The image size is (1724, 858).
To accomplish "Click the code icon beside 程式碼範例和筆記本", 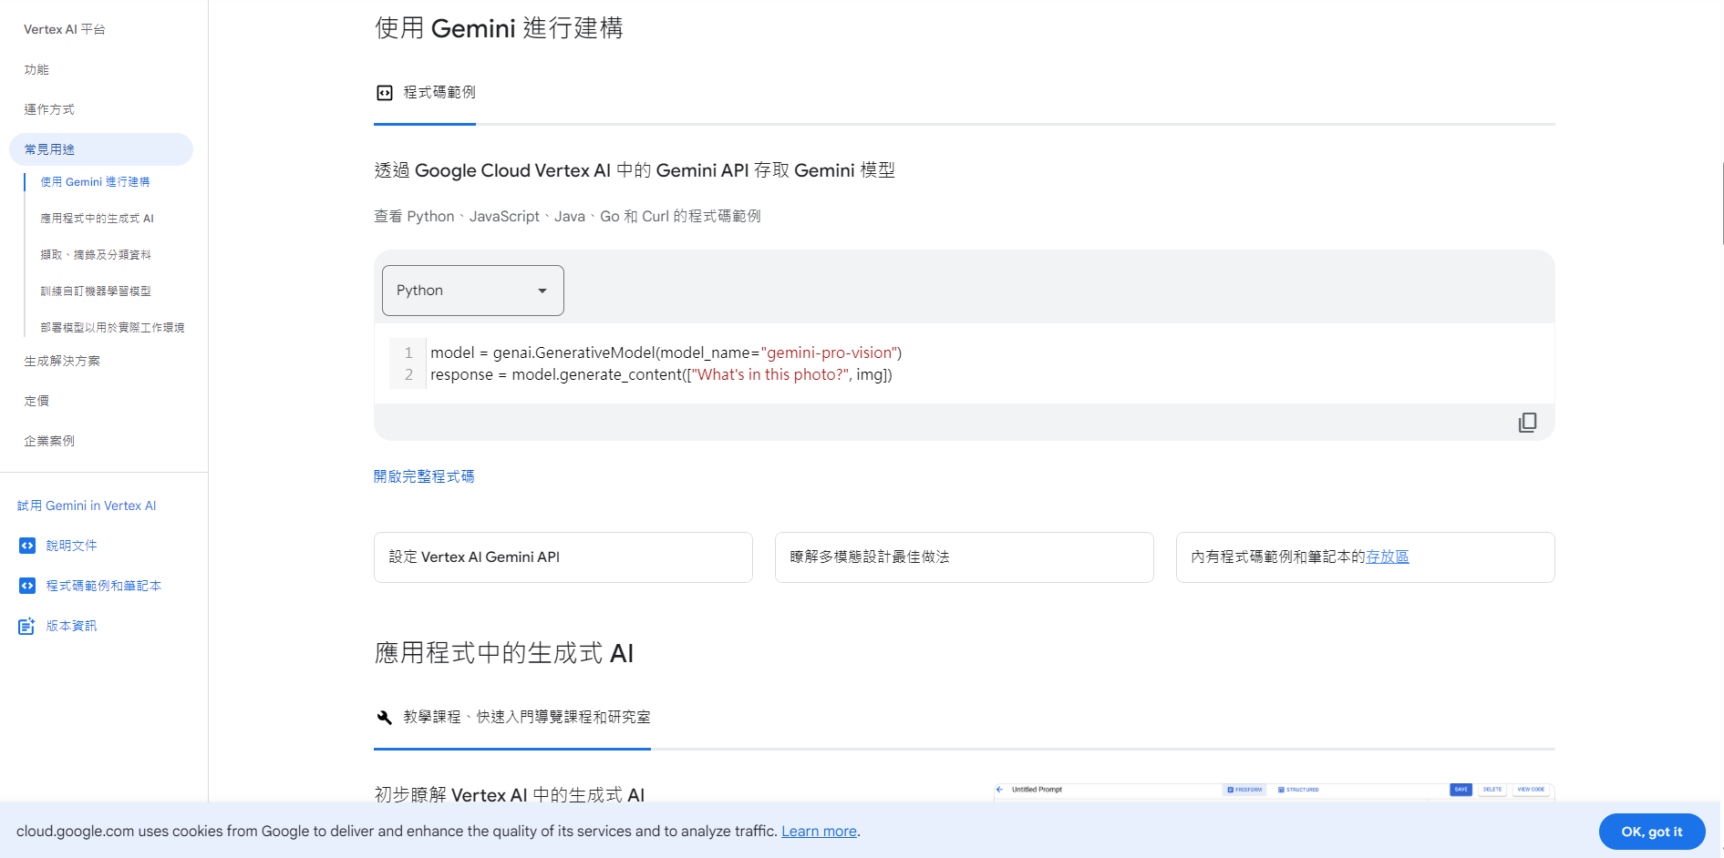I will click(27, 586).
